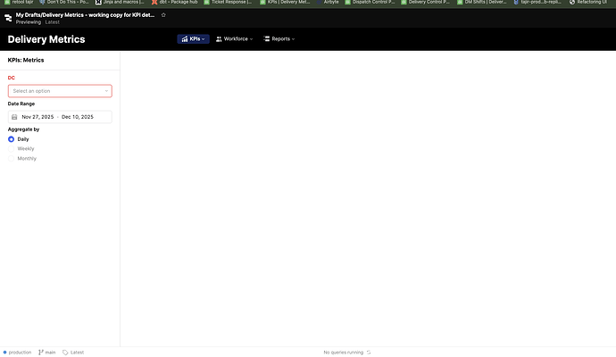Screen dimensions: 616x357
Task: Expand the Reports navigation menu
Action: coord(279,39)
